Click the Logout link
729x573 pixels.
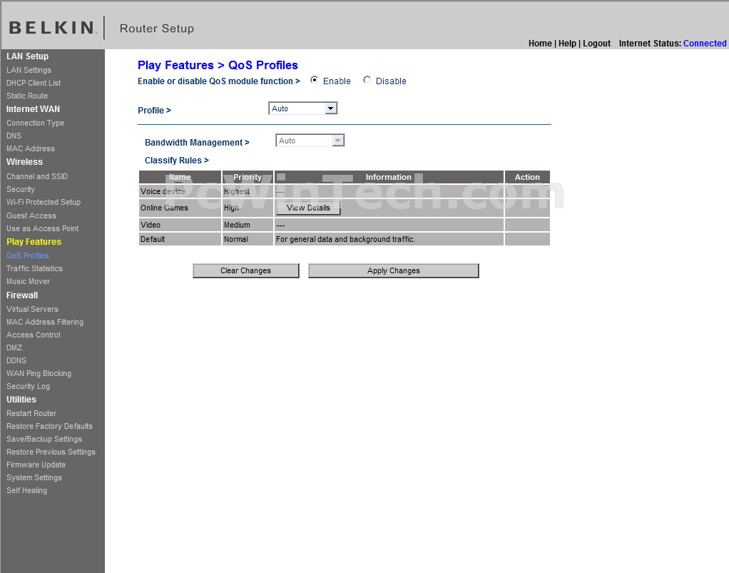(596, 44)
